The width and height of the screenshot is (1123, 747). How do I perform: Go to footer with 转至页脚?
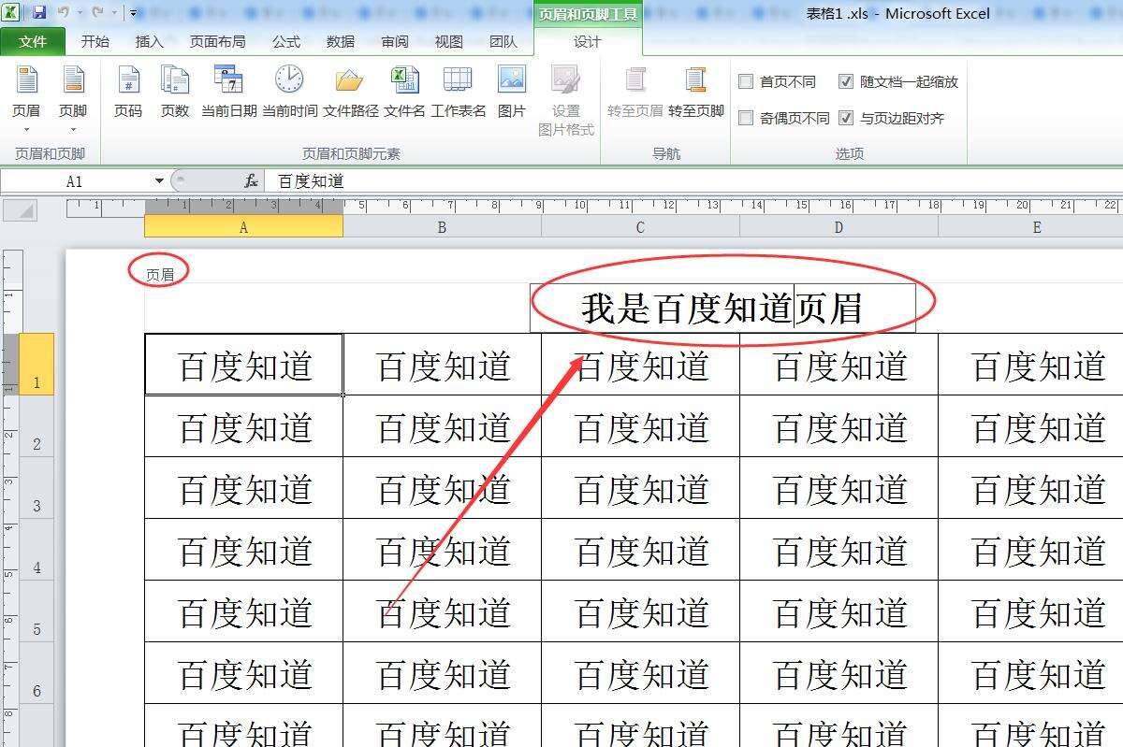pos(696,92)
